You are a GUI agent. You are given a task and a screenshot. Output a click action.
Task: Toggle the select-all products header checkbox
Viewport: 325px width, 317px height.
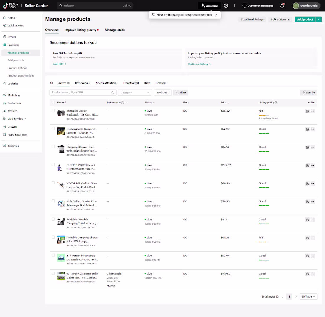click(x=53, y=102)
